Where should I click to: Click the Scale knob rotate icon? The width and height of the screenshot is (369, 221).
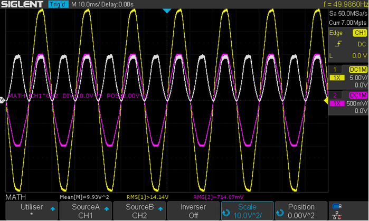226,213
